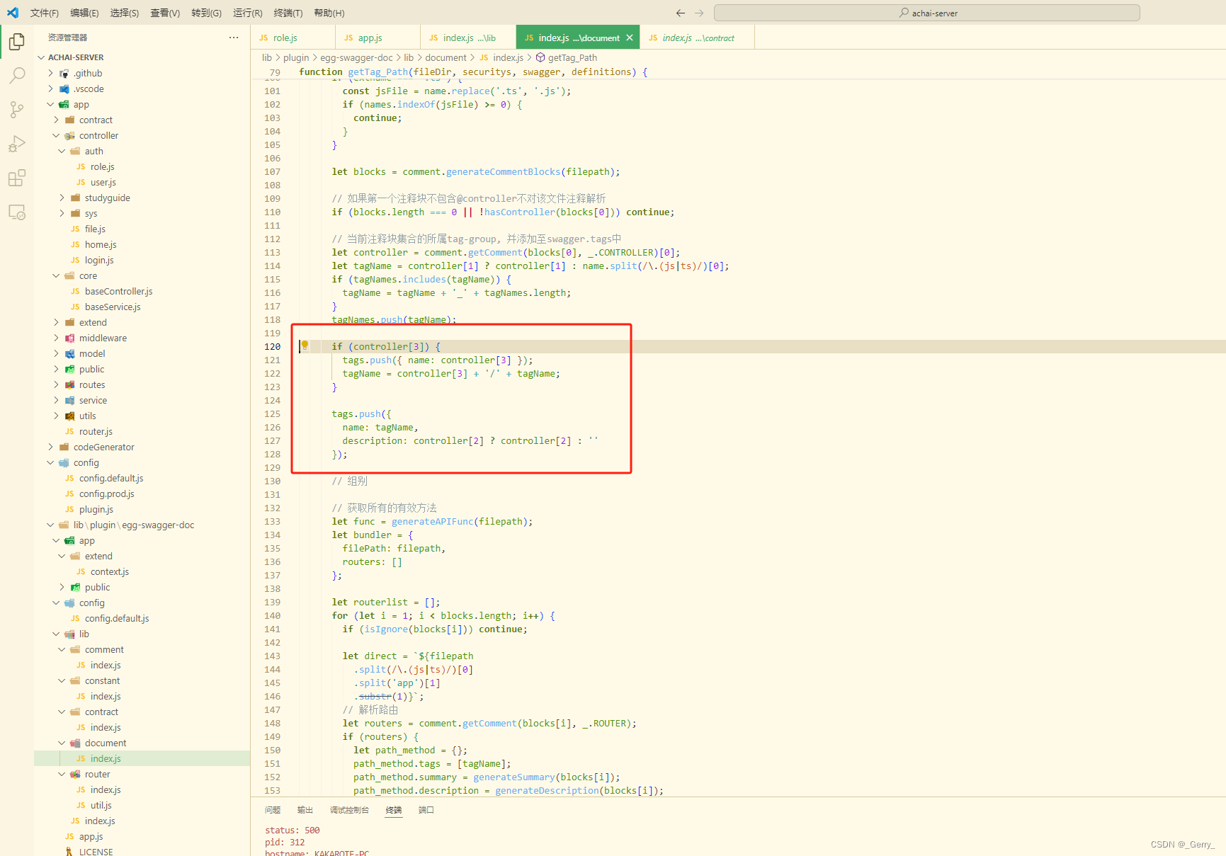
Task: Switch to the index.js ...\lib tab
Action: 468,38
